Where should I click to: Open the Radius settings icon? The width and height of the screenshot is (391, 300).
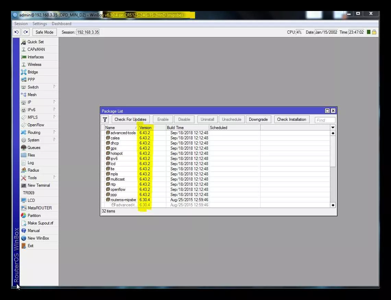(24, 170)
